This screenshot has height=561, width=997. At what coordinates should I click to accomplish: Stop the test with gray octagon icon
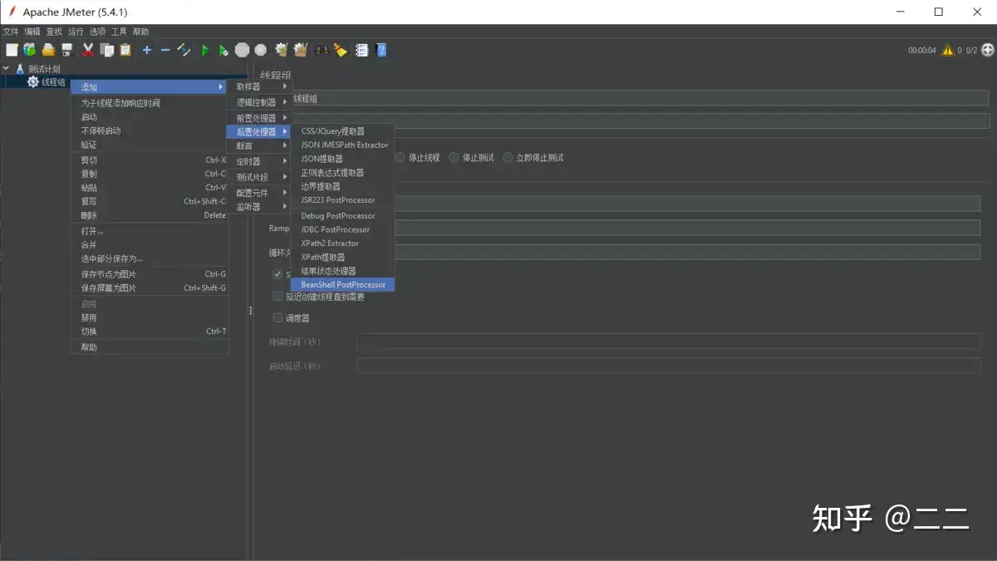242,50
